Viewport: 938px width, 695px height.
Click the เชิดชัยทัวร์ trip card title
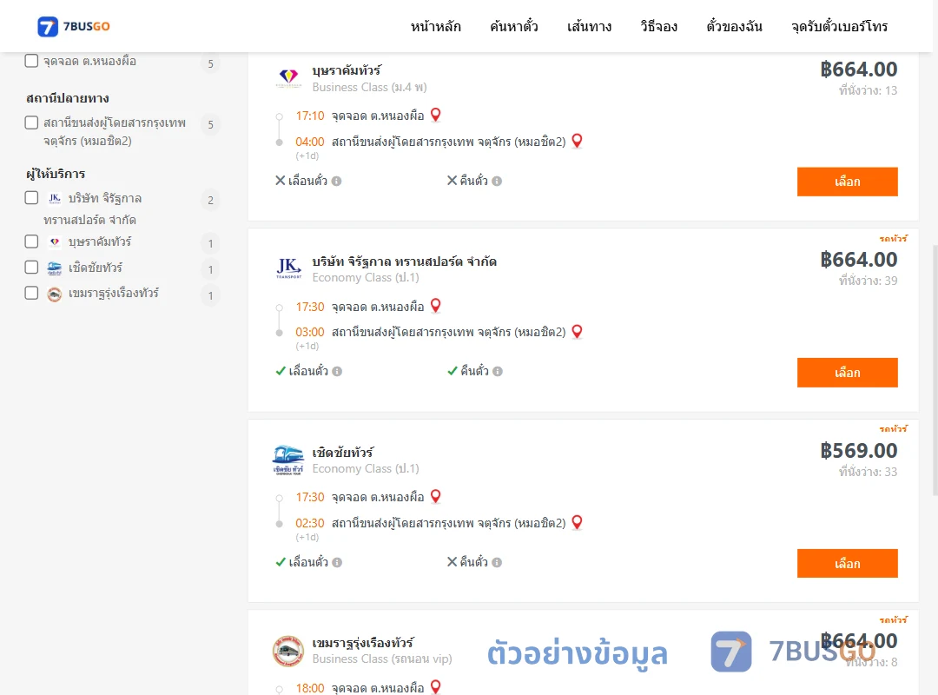(x=343, y=453)
